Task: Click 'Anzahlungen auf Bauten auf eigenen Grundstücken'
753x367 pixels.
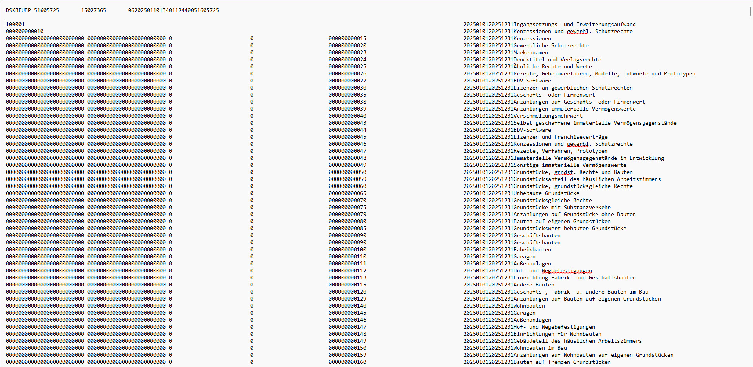Action: [x=587, y=299]
